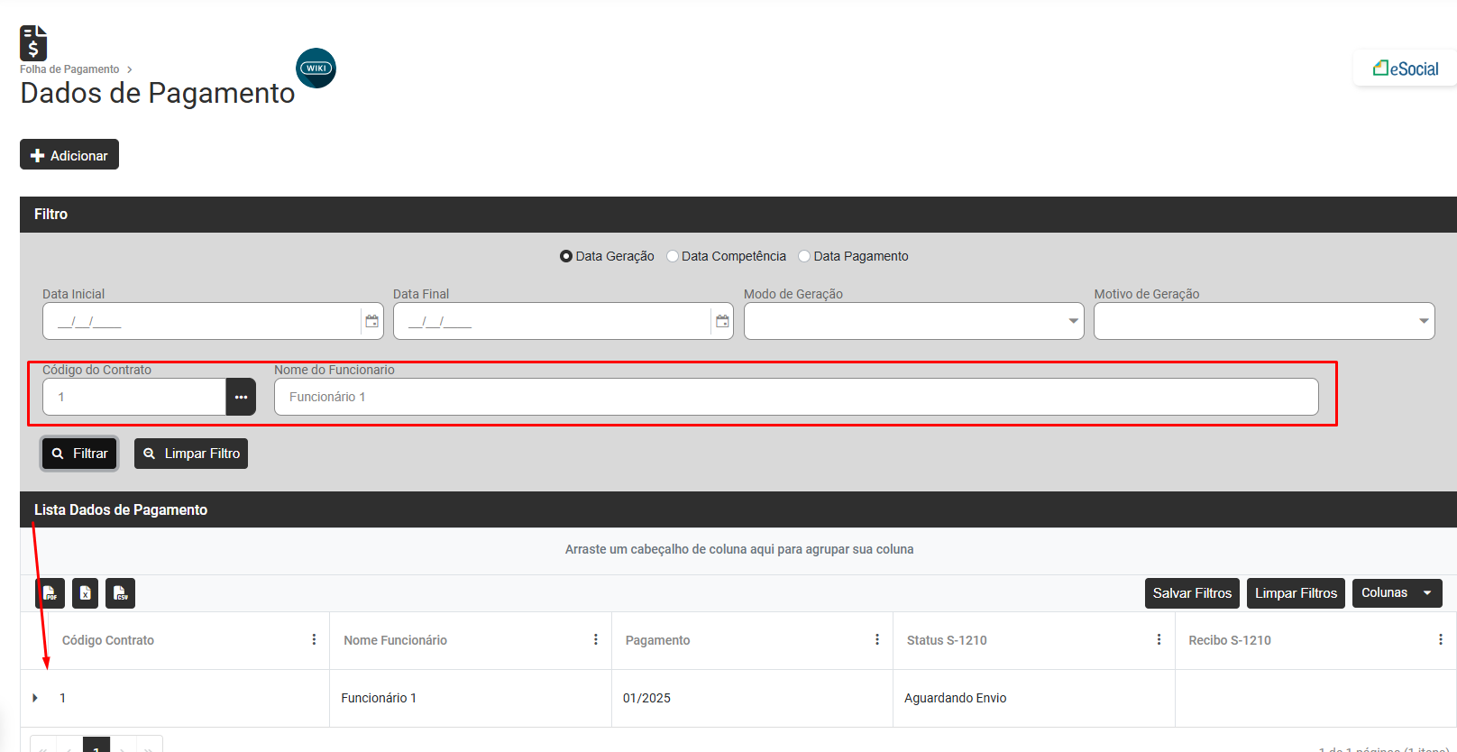Viewport: 1457px width, 752px height.
Task: Open Pagamento column options menu
Action: [x=876, y=640]
